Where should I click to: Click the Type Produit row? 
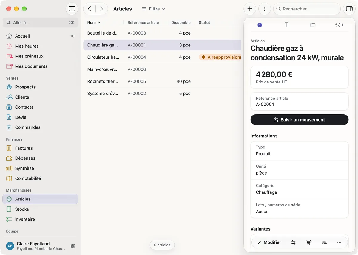click(x=300, y=151)
